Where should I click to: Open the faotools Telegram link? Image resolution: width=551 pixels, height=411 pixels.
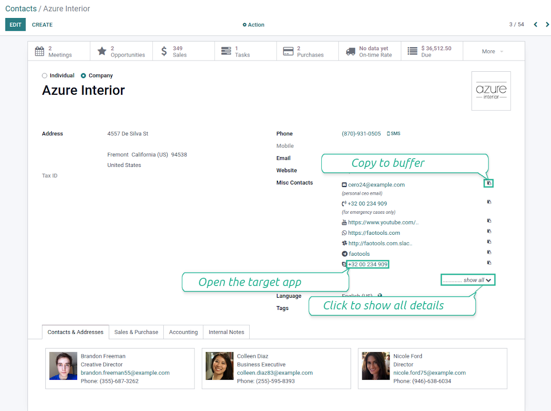point(359,254)
